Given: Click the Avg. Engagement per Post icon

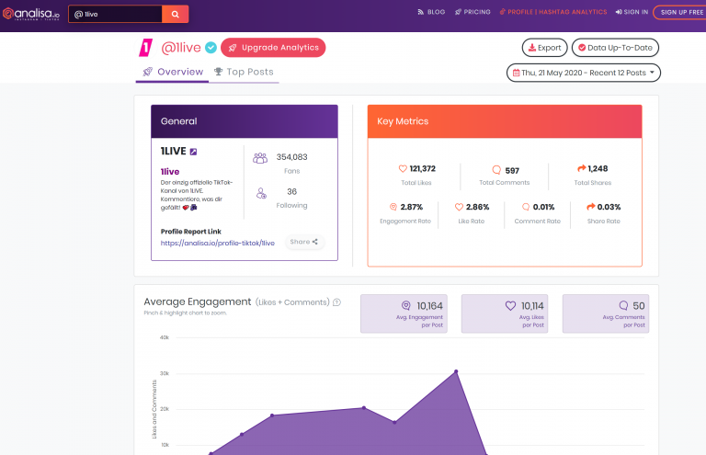Looking at the screenshot, I should (405, 305).
